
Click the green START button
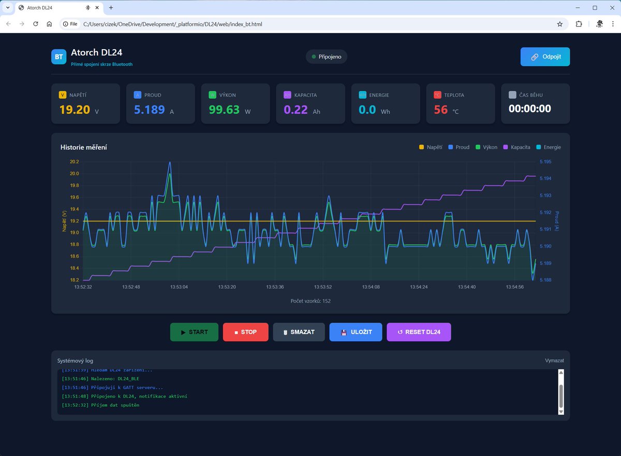[x=194, y=332]
